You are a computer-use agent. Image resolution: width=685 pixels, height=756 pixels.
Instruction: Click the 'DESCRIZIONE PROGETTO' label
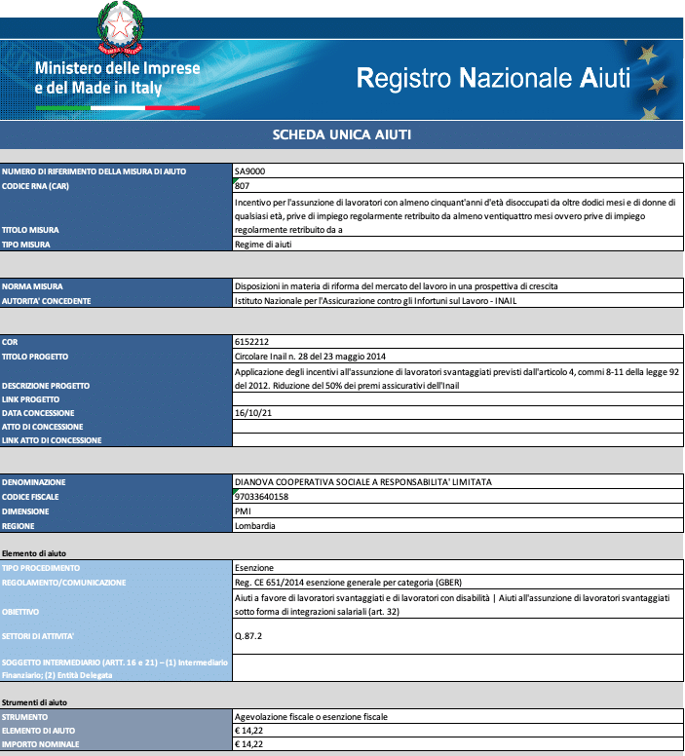tap(46, 386)
